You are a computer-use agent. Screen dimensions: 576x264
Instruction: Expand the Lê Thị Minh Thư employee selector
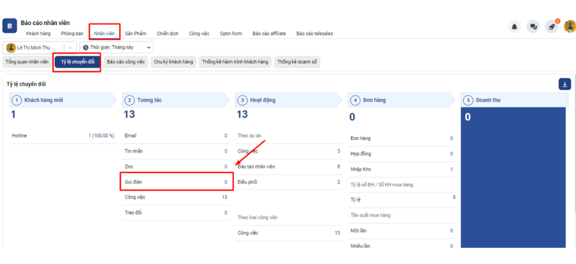pyautogui.click(x=35, y=48)
